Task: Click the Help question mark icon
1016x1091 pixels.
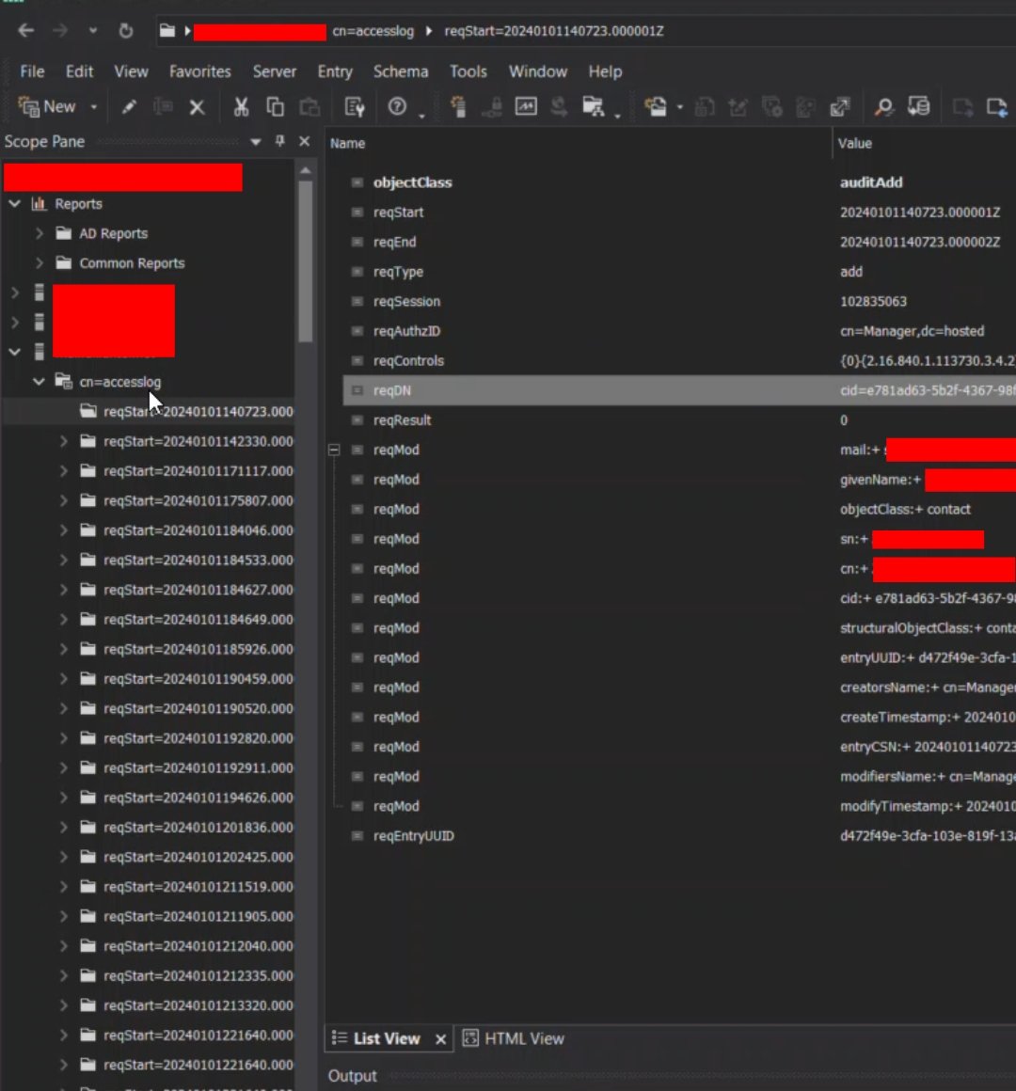Action: [397, 106]
